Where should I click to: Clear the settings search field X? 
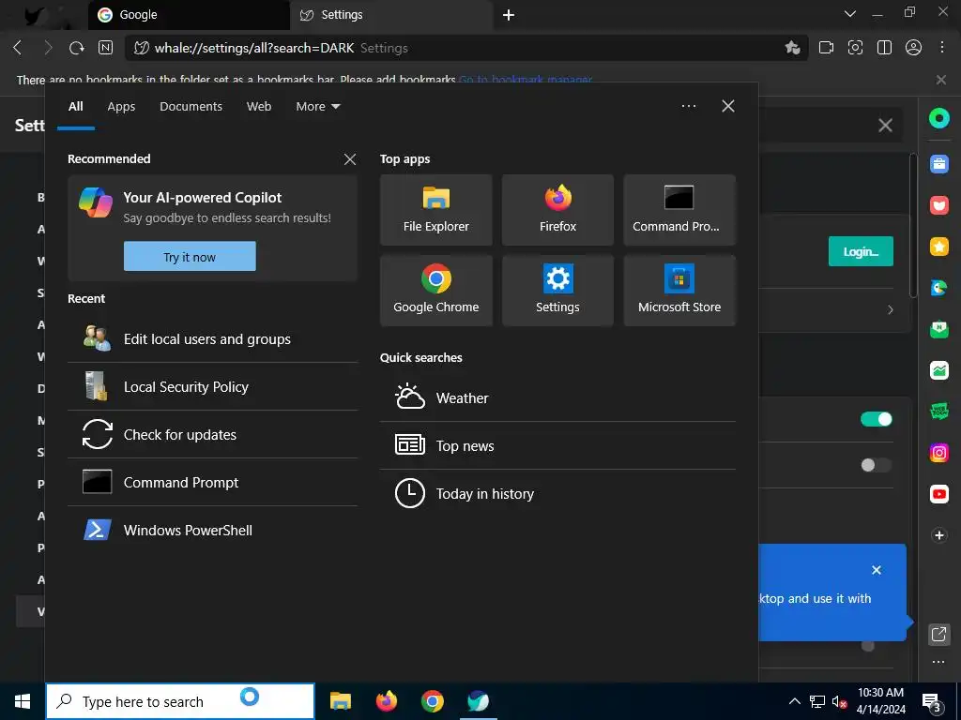click(x=885, y=126)
